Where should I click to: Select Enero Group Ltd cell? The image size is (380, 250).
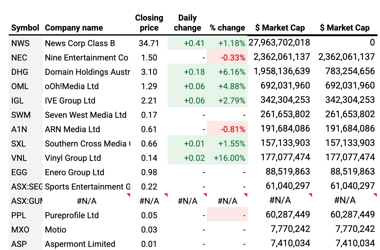click(87, 172)
